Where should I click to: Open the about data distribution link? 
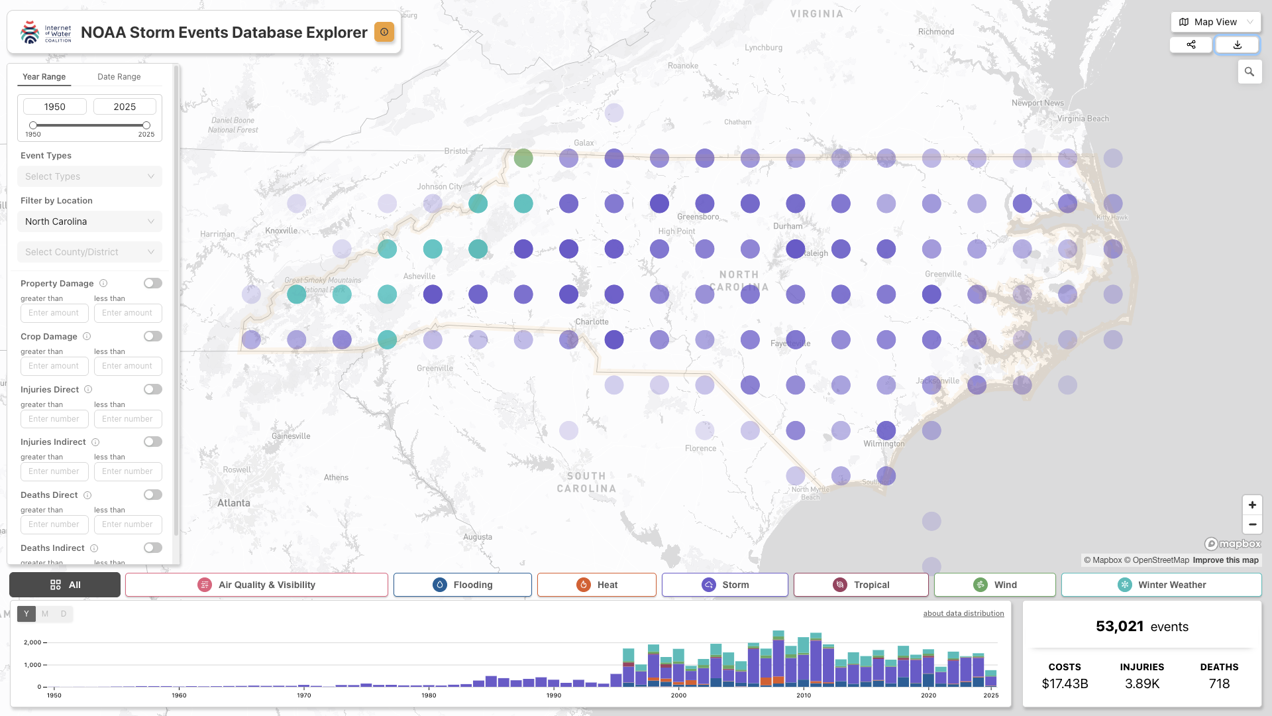pyautogui.click(x=963, y=613)
